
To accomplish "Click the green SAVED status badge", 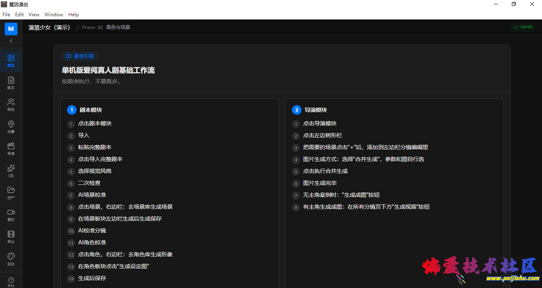I will point(523,27).
